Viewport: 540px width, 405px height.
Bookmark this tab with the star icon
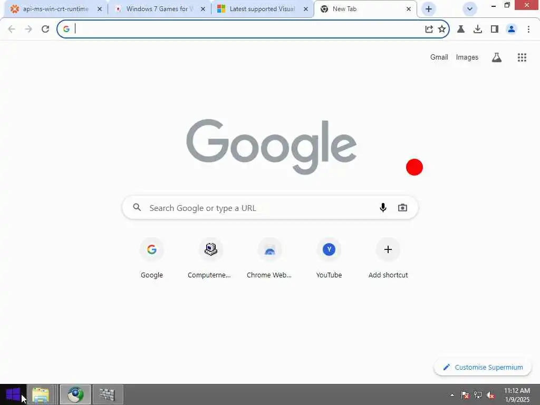point(442,30)
